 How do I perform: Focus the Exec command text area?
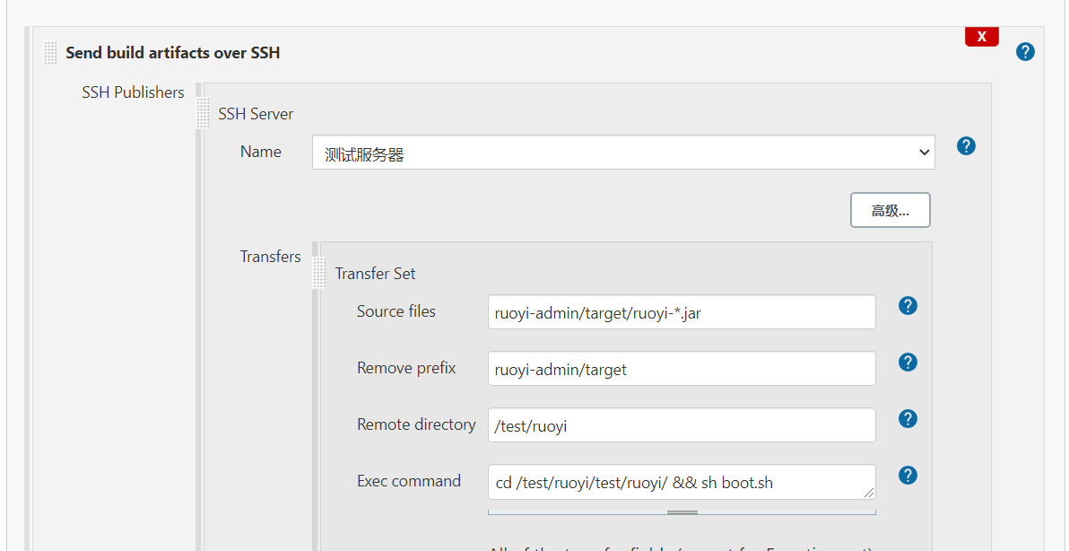tap(682, 482)
